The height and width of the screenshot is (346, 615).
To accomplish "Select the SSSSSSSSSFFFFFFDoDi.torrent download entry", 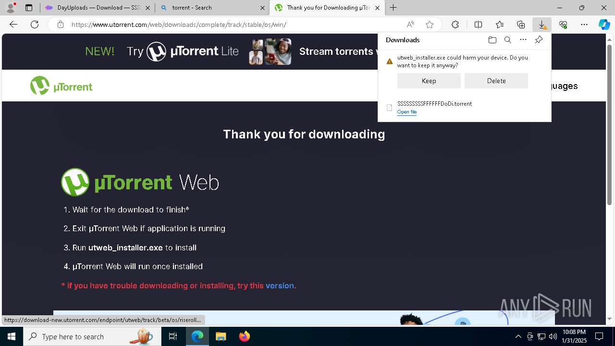I will pyautogui.click(x=464, y=108).
